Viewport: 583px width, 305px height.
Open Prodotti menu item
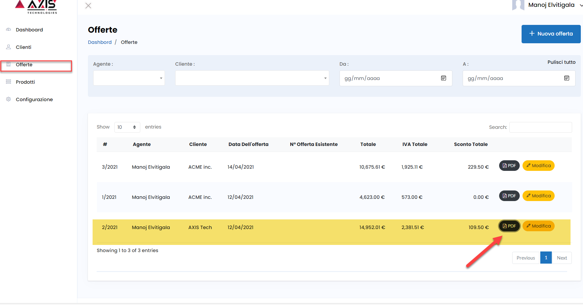25,82
